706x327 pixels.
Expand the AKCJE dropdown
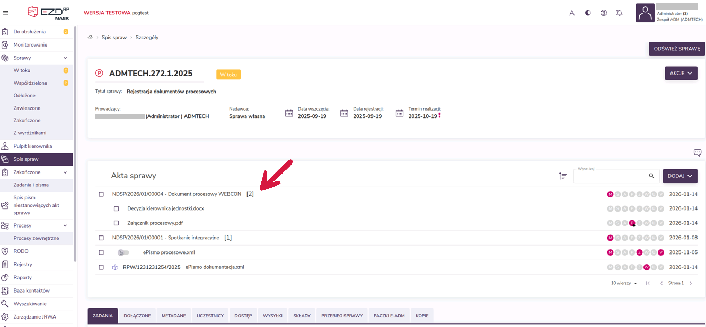tap(681, 74)
